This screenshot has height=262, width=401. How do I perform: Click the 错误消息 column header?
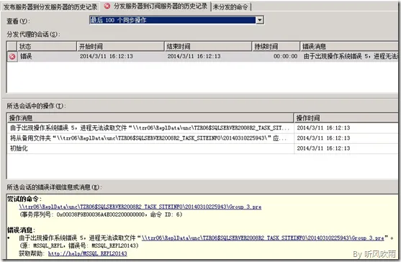pos(349,46)
